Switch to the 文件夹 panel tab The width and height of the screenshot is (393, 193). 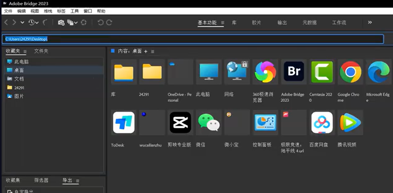(41, 51)
